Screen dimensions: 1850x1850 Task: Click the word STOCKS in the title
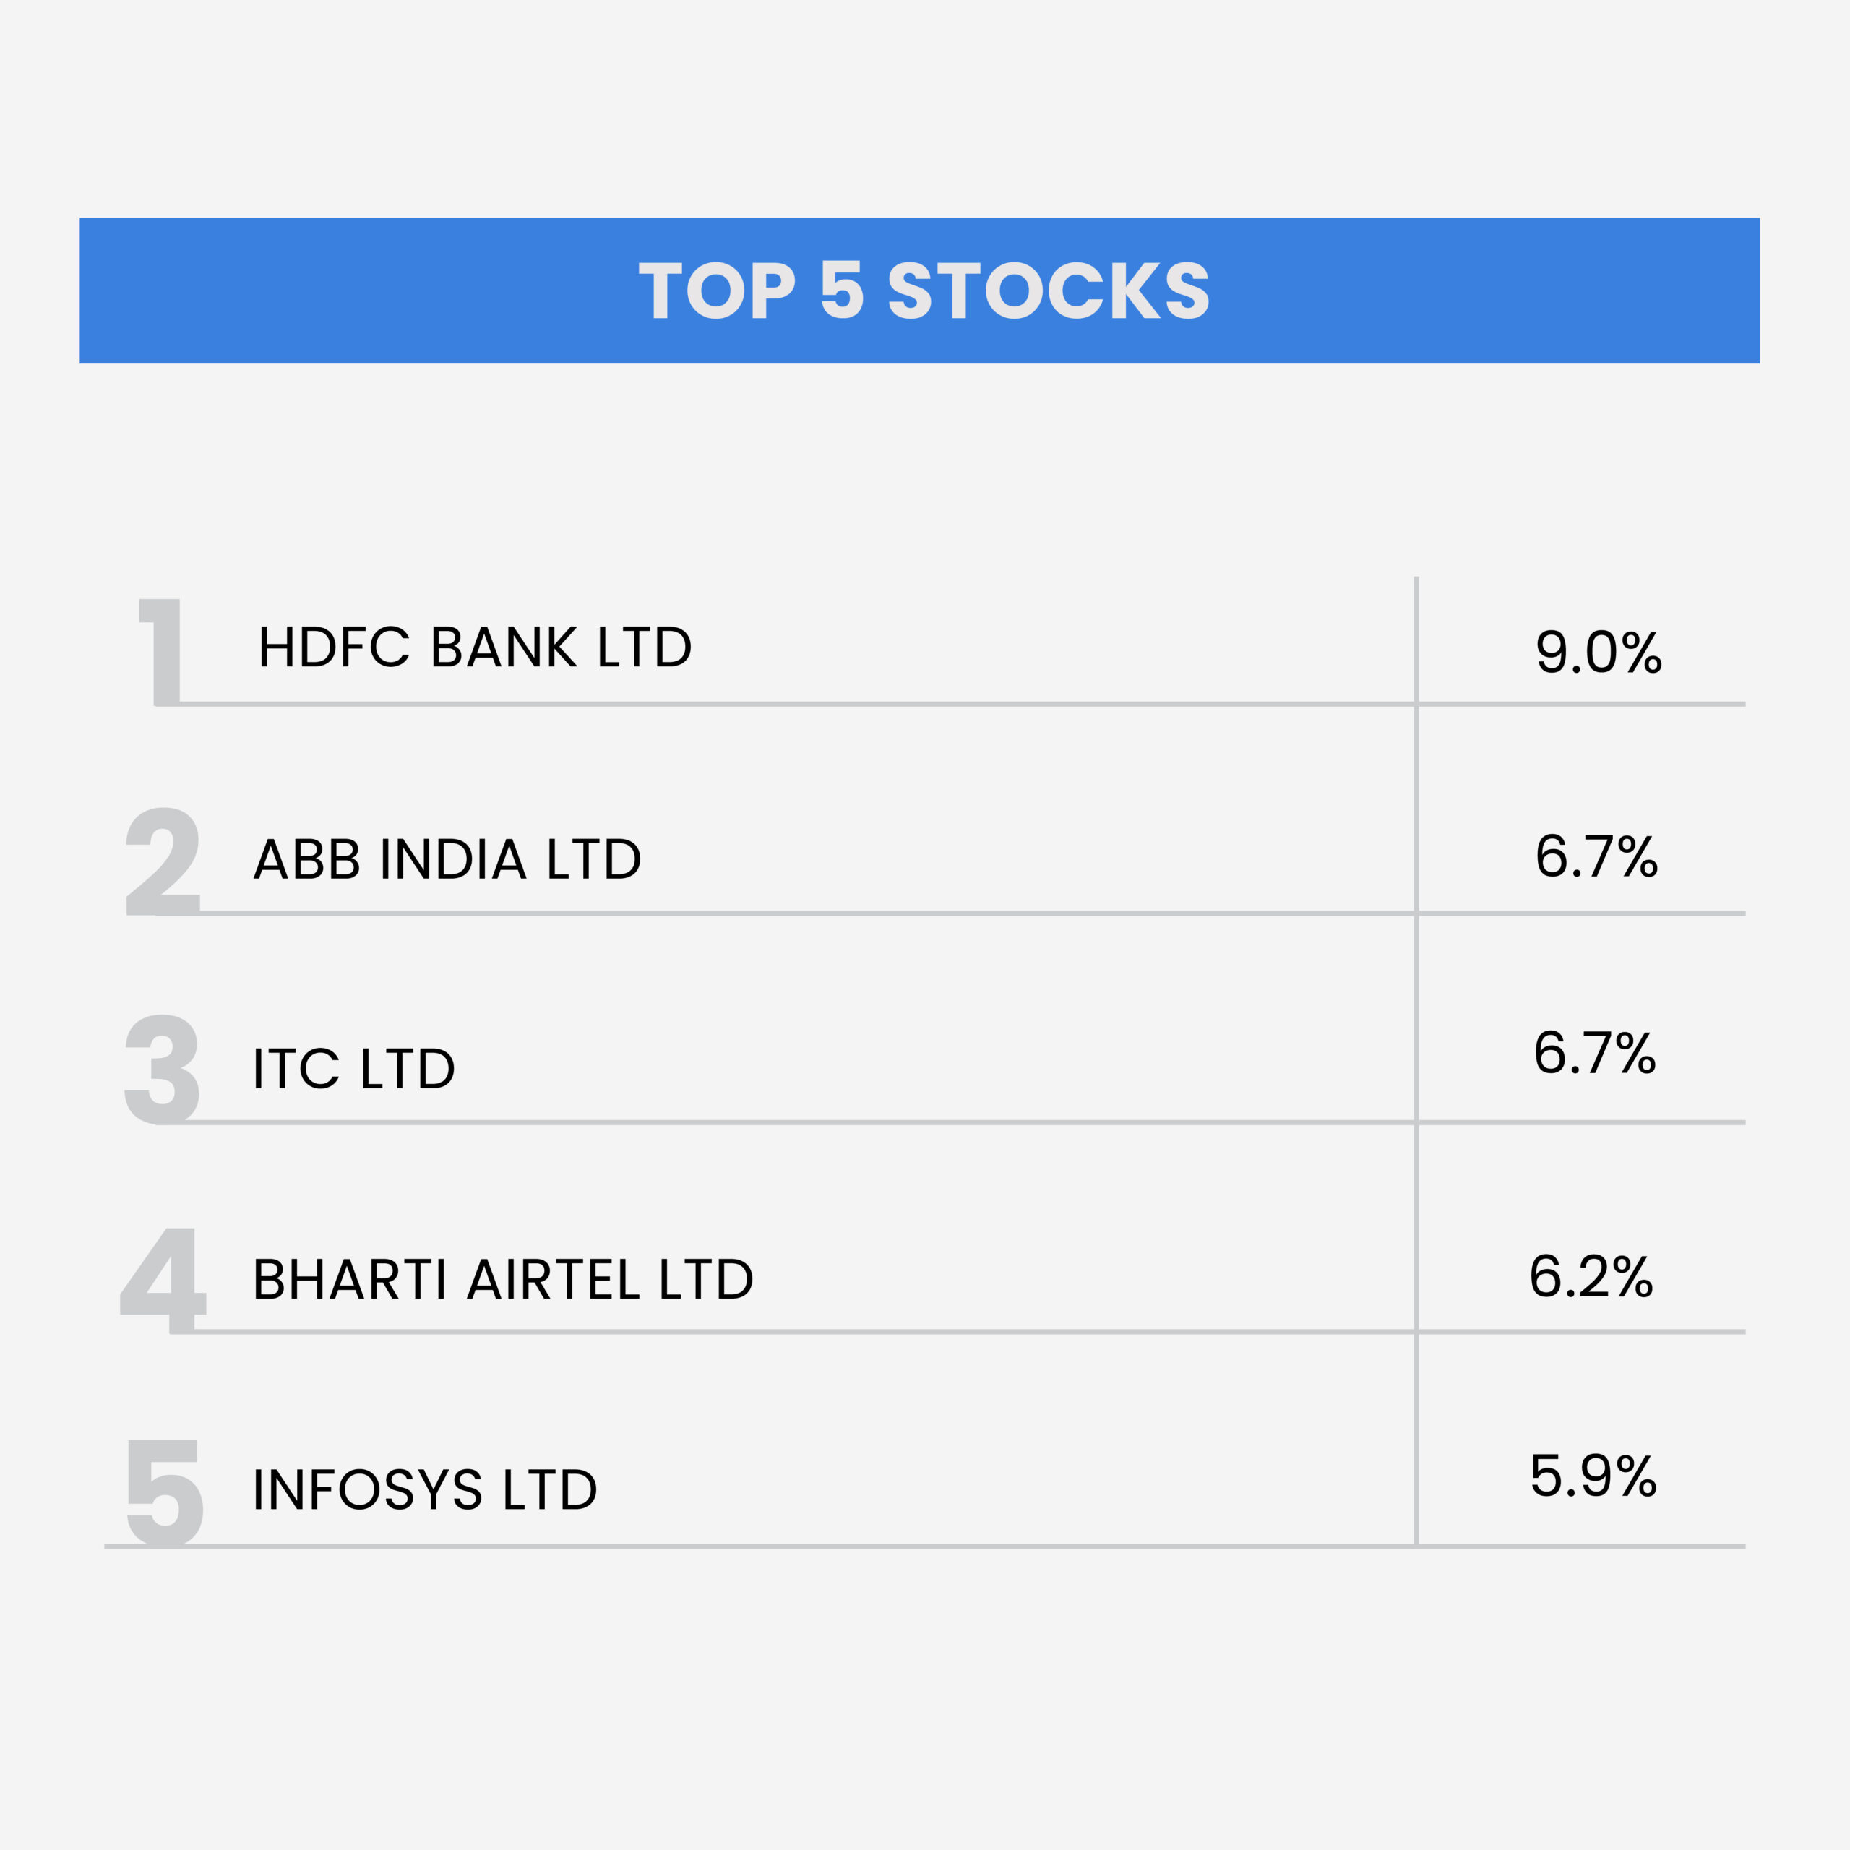[1049, 290]
